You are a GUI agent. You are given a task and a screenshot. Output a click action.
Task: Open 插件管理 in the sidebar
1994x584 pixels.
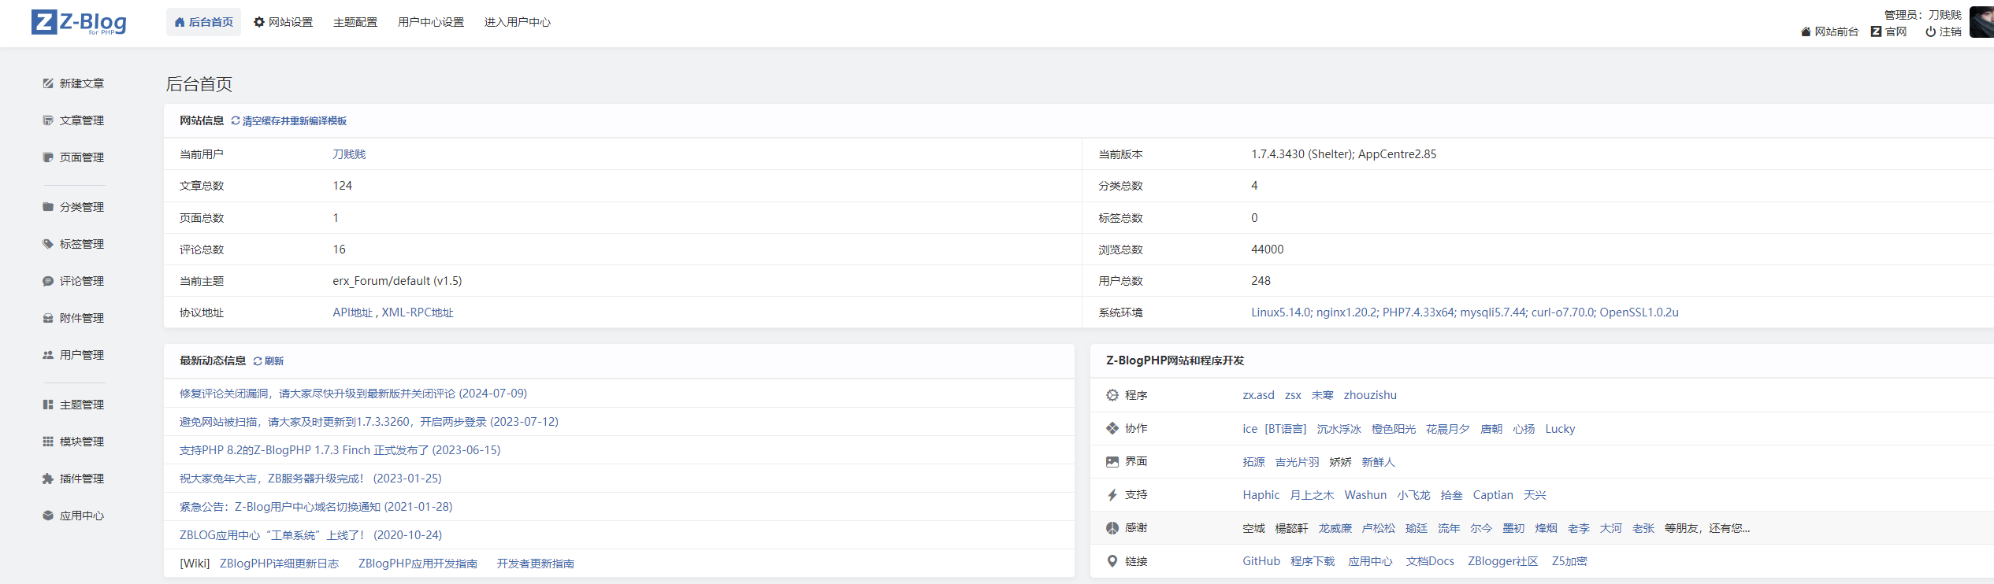coord(81,479)
